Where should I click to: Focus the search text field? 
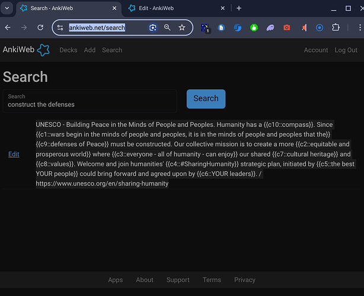pyautogui.click(x=90, y=101)
